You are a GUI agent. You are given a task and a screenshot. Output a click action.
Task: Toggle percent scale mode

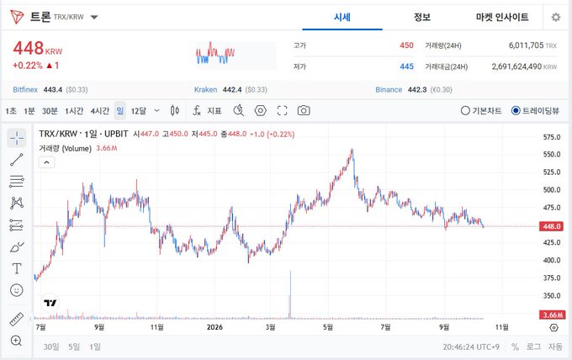(x=515, y=347)
